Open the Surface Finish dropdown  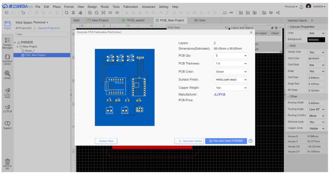click(x=231, y=80)
